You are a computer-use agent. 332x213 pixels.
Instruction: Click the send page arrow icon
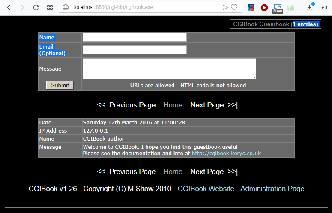click(x=225, y=7)
